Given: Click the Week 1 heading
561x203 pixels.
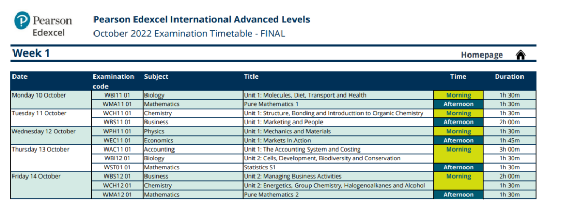Looking at the screenshot, I should pos(31,53).
